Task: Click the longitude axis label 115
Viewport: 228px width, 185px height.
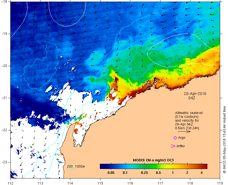Action: [x=100, y=183]
